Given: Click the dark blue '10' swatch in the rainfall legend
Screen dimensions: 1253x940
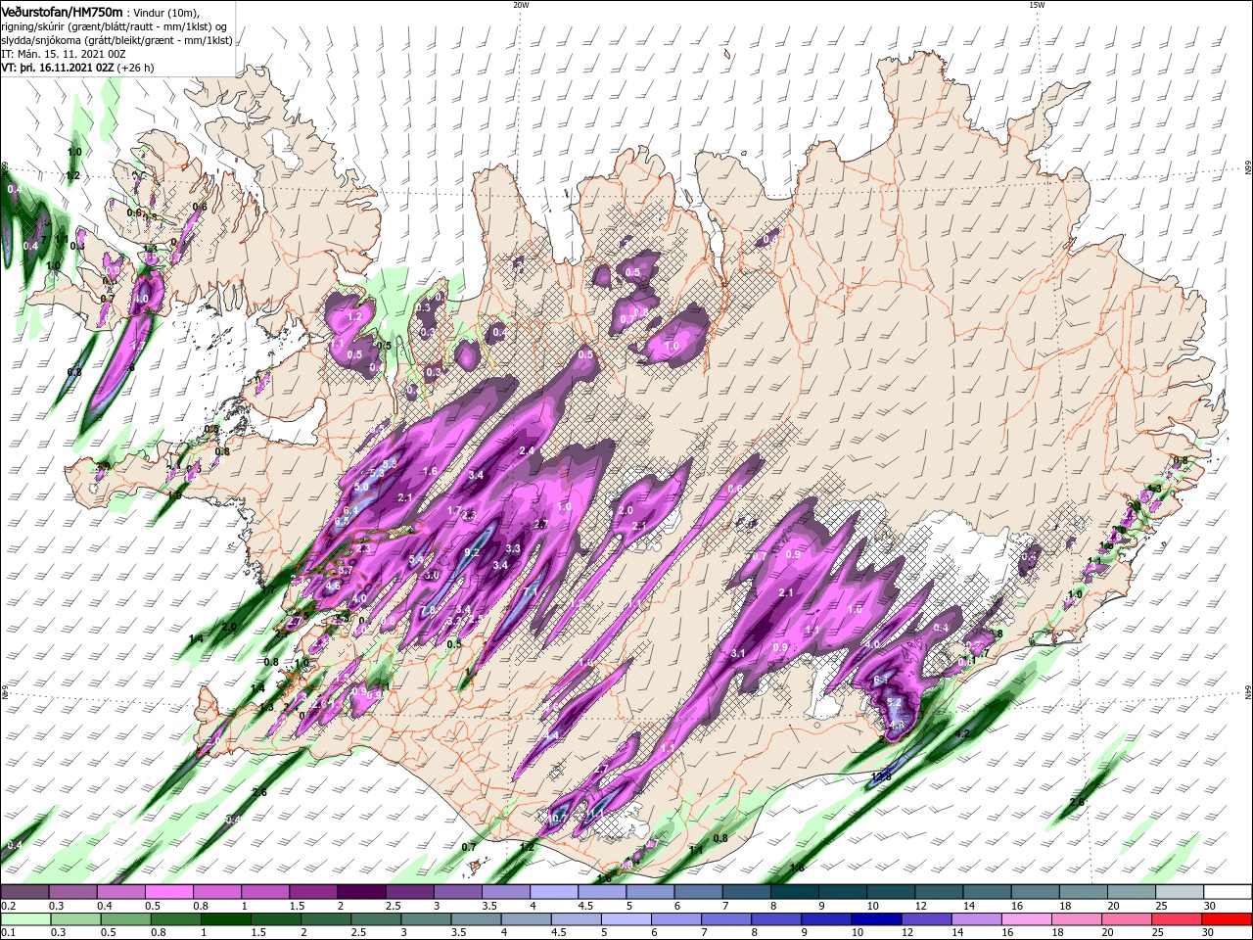Looking at the screenshot, I should (x=874, y=919).
